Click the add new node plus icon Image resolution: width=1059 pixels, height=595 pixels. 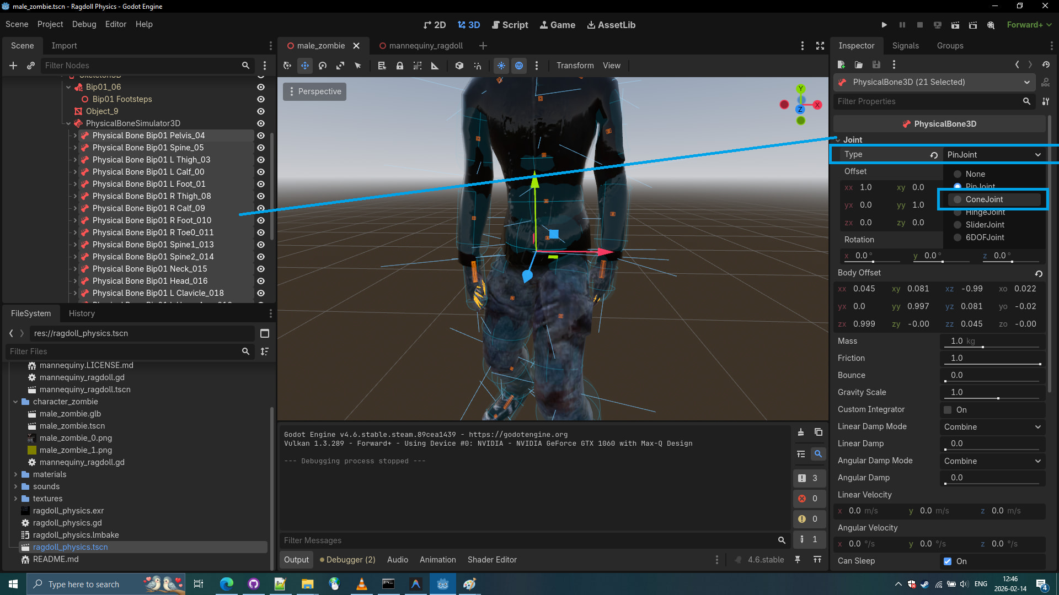[13, 66]
